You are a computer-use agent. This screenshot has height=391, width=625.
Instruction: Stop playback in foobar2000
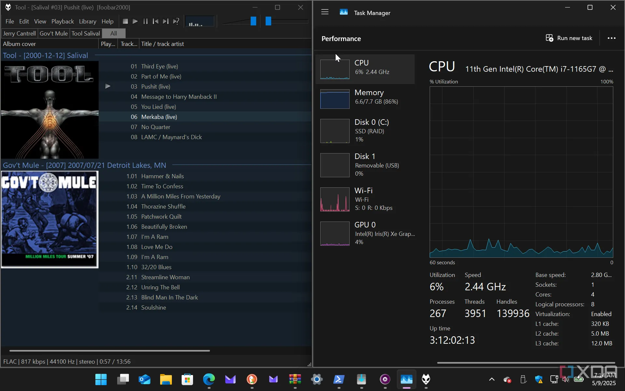tap(125, 21)
